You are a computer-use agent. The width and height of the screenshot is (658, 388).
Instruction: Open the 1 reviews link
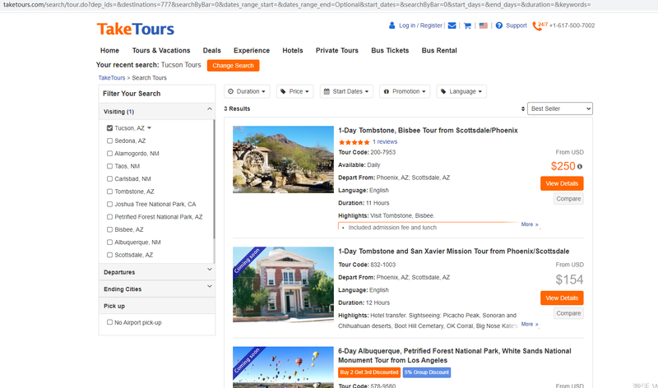coord(385,141)
